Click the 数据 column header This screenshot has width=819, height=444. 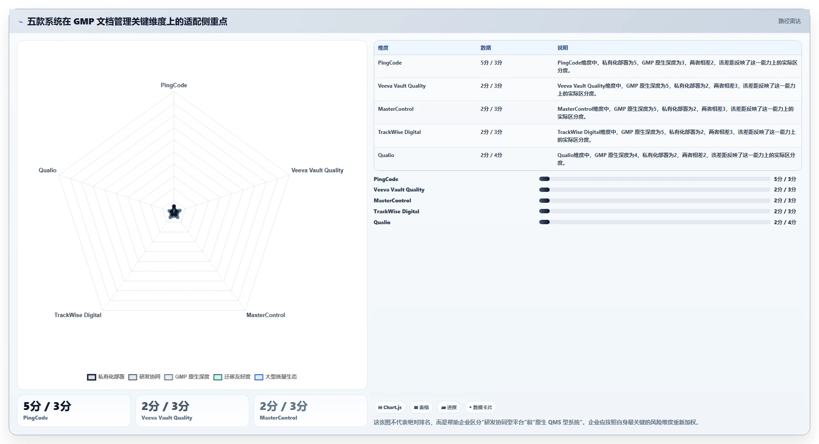coord(486,48)
